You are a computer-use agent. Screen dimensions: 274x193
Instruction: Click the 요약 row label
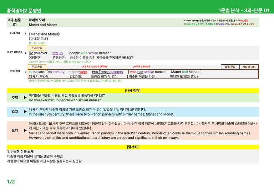(15, 130)
